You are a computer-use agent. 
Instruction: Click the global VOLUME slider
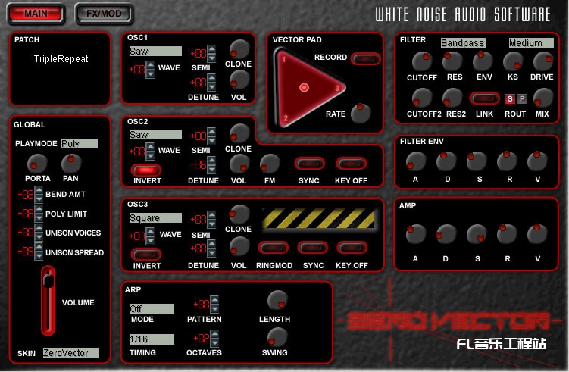point(48,302)
